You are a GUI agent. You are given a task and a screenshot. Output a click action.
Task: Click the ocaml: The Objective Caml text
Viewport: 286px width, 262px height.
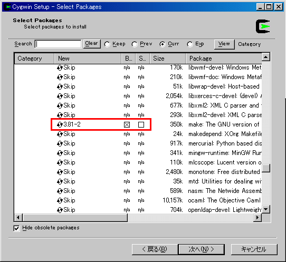224,200
